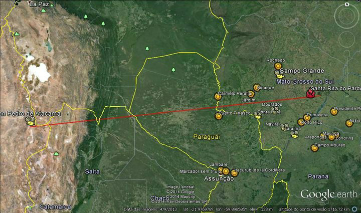Screen dimensions: 361x213
Task: Click the San Pedro de Atacama label
Action: [31, 114]
